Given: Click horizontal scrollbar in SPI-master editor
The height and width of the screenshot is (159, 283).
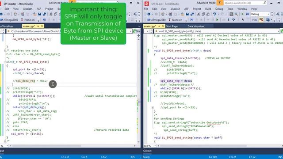Looking at the screenshot, I should coord(46,146).
